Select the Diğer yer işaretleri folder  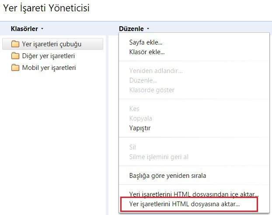tap(53, 56)
